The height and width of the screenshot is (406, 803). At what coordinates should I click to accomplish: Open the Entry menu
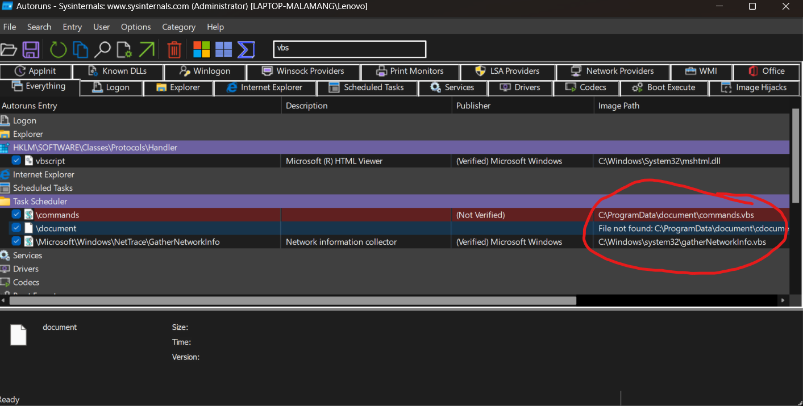[72, 27]
